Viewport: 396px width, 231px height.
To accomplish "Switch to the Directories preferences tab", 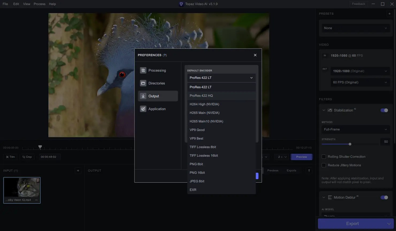I will point(158,83).
